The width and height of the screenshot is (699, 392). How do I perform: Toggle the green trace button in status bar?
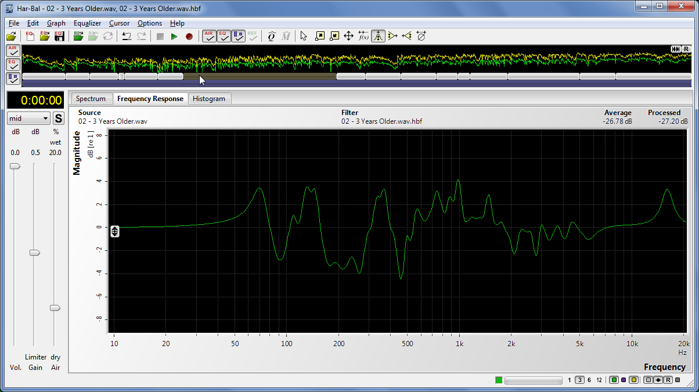pyautogui.click(x=614, y=380)
